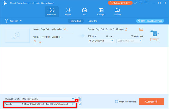169x109 pixels.
Task: Open the source file info icon
Action: point(65,29)
